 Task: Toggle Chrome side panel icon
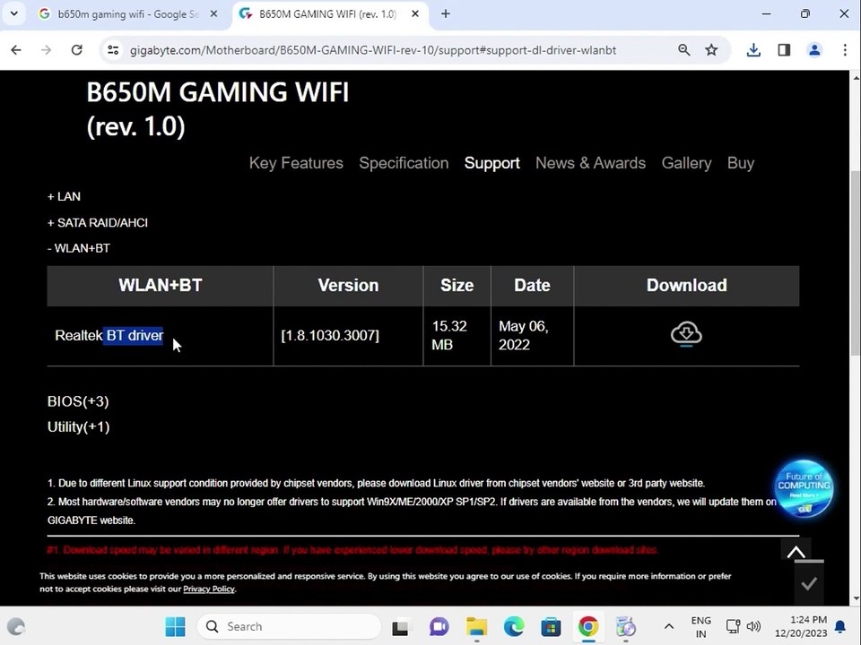784,50
